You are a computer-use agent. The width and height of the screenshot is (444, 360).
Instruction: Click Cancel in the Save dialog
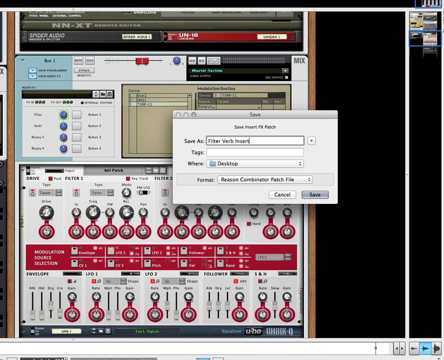[x=282, y=195]
